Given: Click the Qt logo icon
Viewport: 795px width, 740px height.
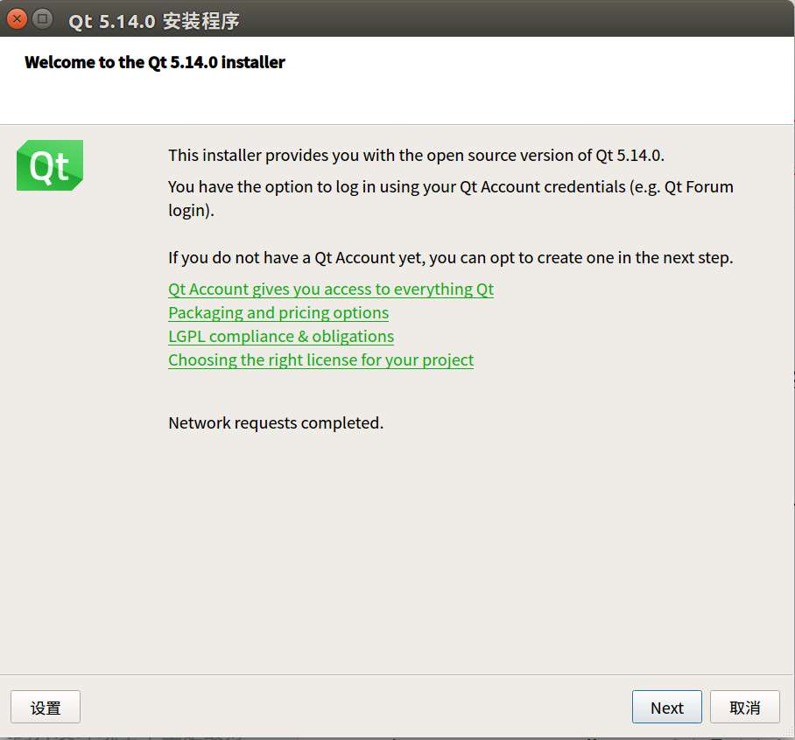Looking at the screenshot, I should pos(49,164).
